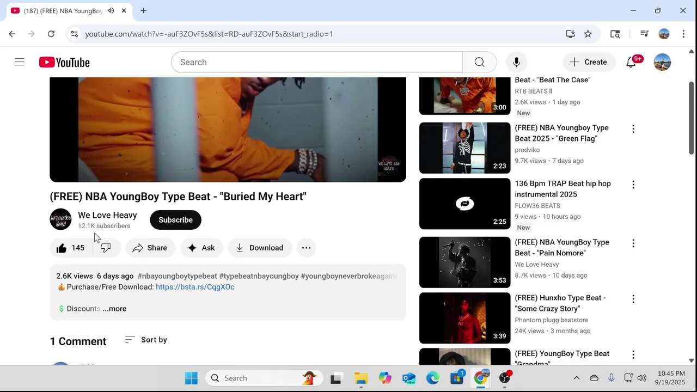Open We Love Heavy channel name link
This screenshot has width=697, height=392.
click(x=107, y=215)
